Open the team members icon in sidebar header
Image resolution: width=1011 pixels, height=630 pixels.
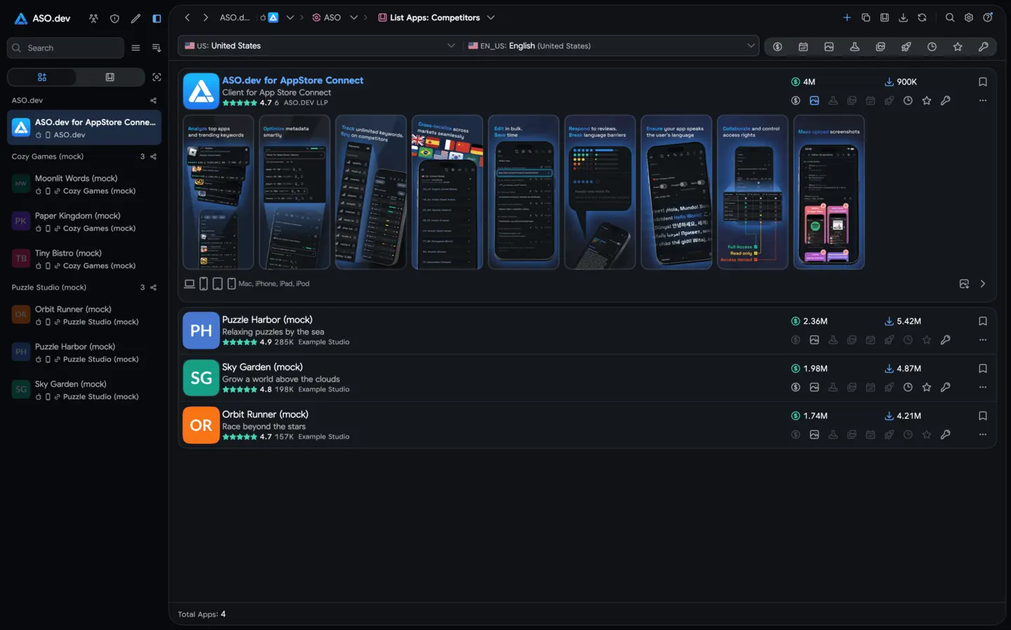[x=93, y=18]
